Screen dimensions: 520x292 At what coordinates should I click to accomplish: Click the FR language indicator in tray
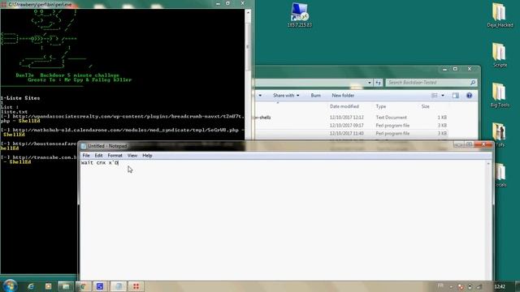click(440, 286)
